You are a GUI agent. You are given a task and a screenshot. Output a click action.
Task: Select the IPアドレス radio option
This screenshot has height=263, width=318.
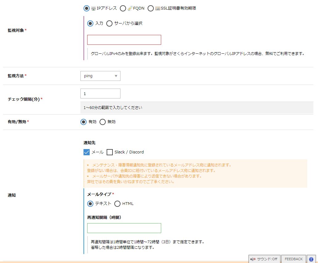point(87,8)
